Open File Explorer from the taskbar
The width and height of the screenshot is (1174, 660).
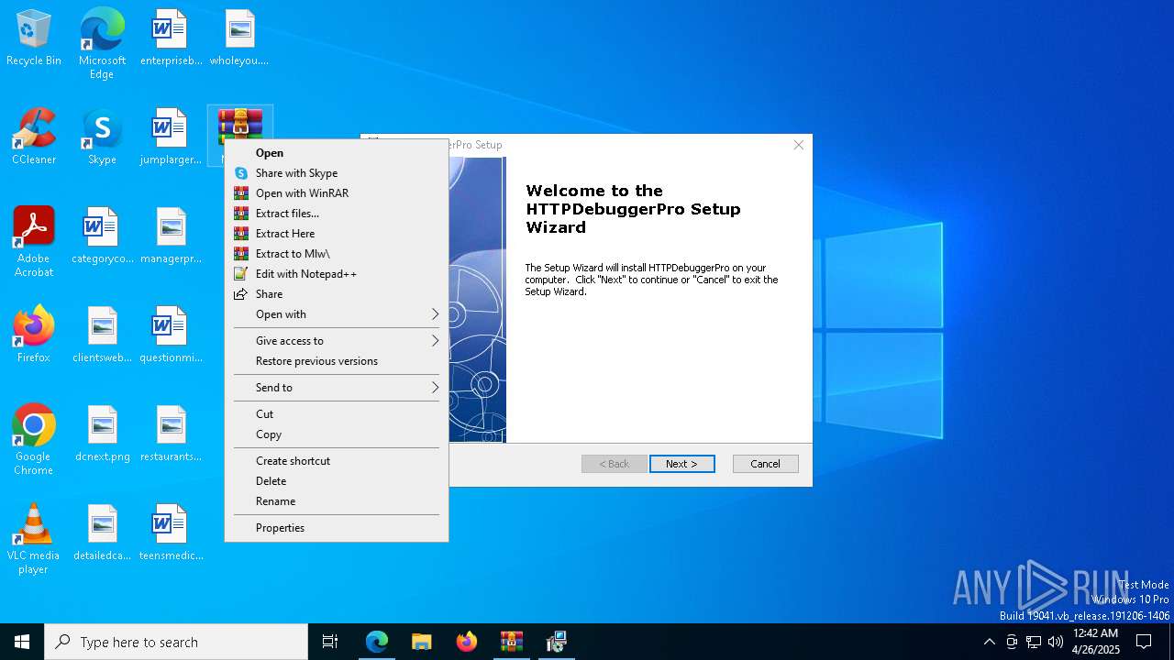[x=422, y=642]
